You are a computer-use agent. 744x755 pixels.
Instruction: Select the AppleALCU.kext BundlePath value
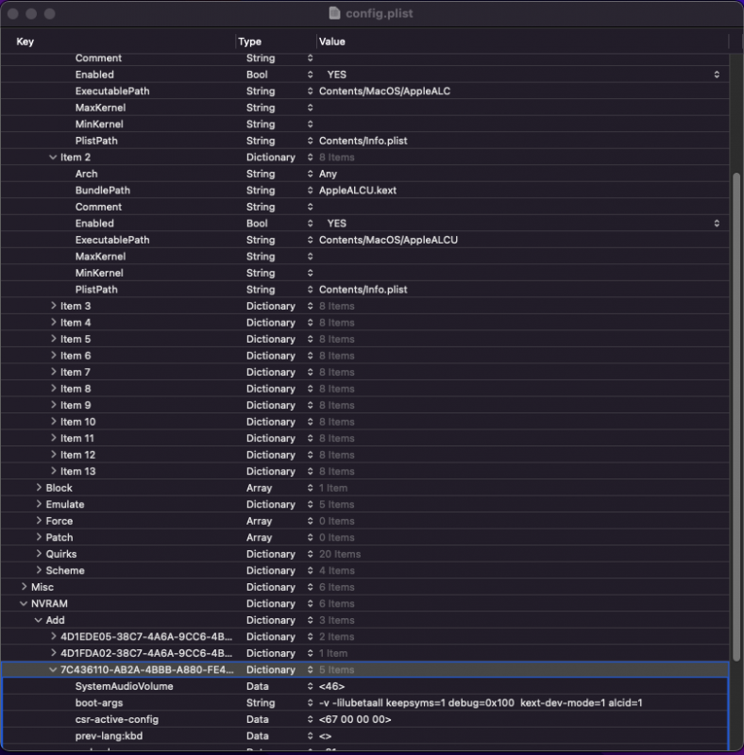pos(358,191)
